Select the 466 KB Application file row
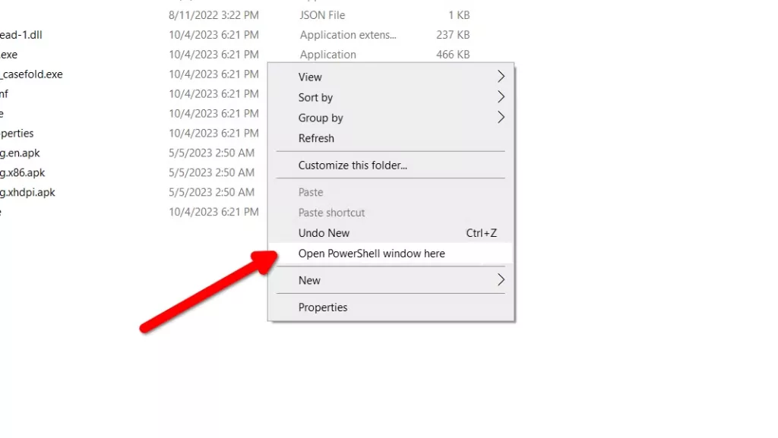This screenshot has height=438, width=778. pos(236,55)
